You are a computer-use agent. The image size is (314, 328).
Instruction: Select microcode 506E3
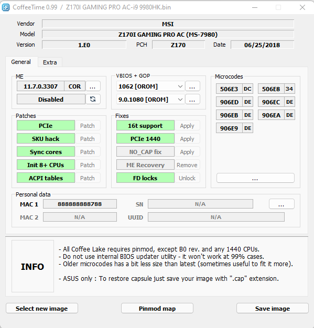(x=234, y=89)
